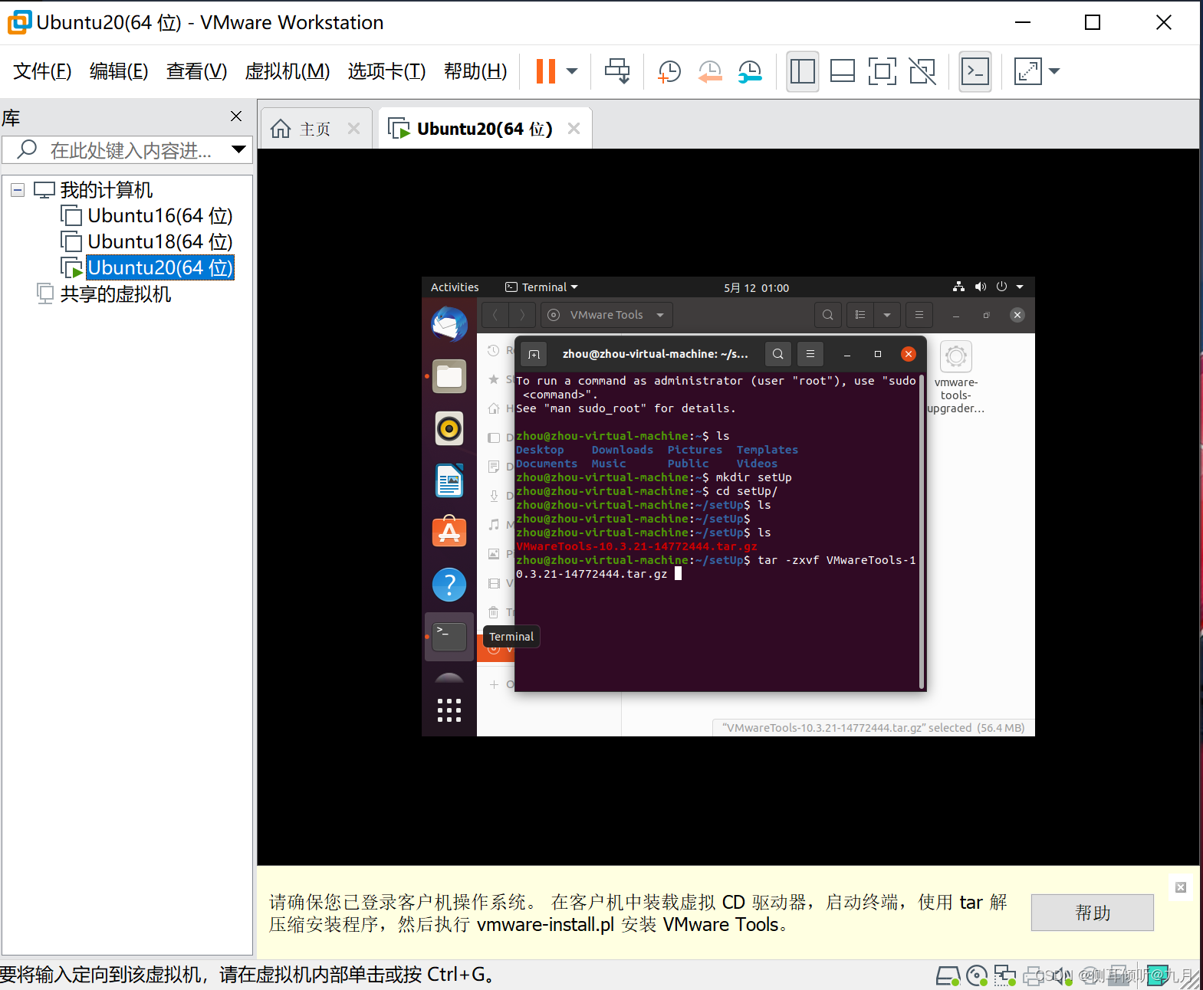Open the 帮助(H) menu

pyautogui.click(x=475, y=71)
